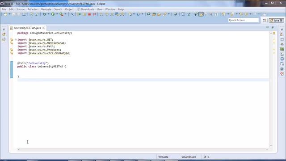Open the Debug dropdown arrow
The image size is (286, 161).
point(49,14)
